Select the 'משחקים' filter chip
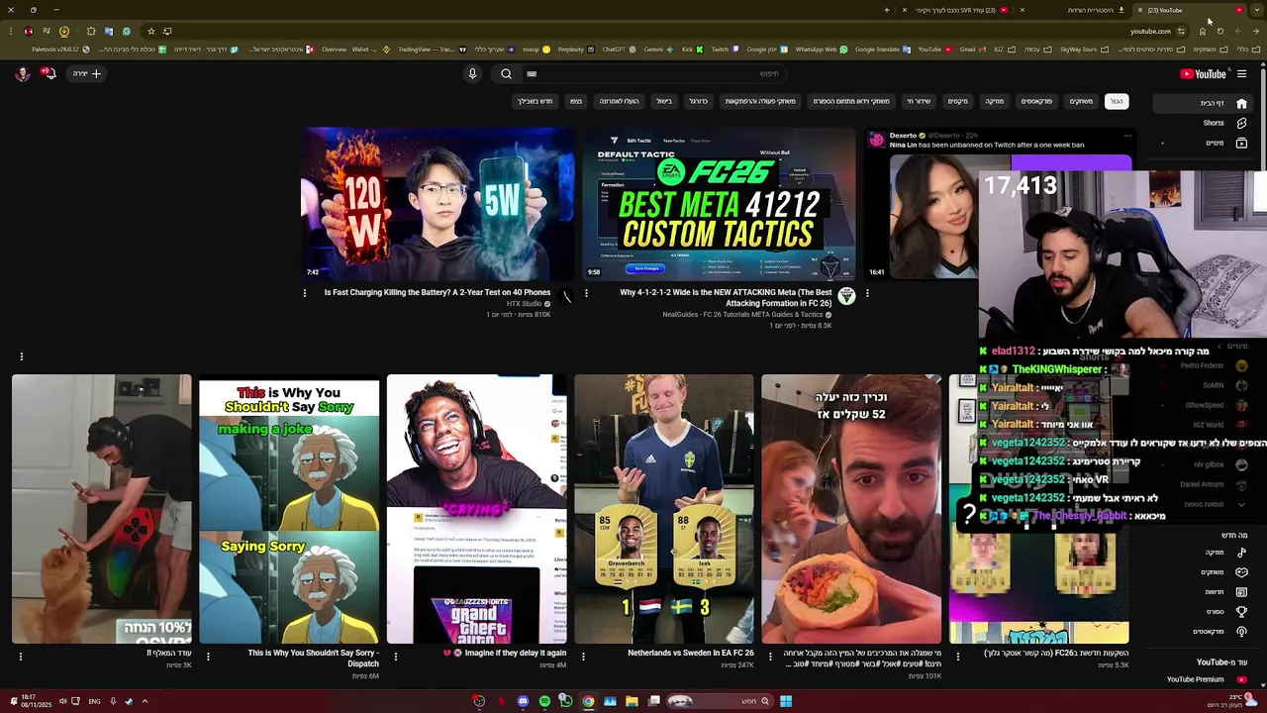The width and height of the screenshot is (1267, 713). [x=1081, y=101]
